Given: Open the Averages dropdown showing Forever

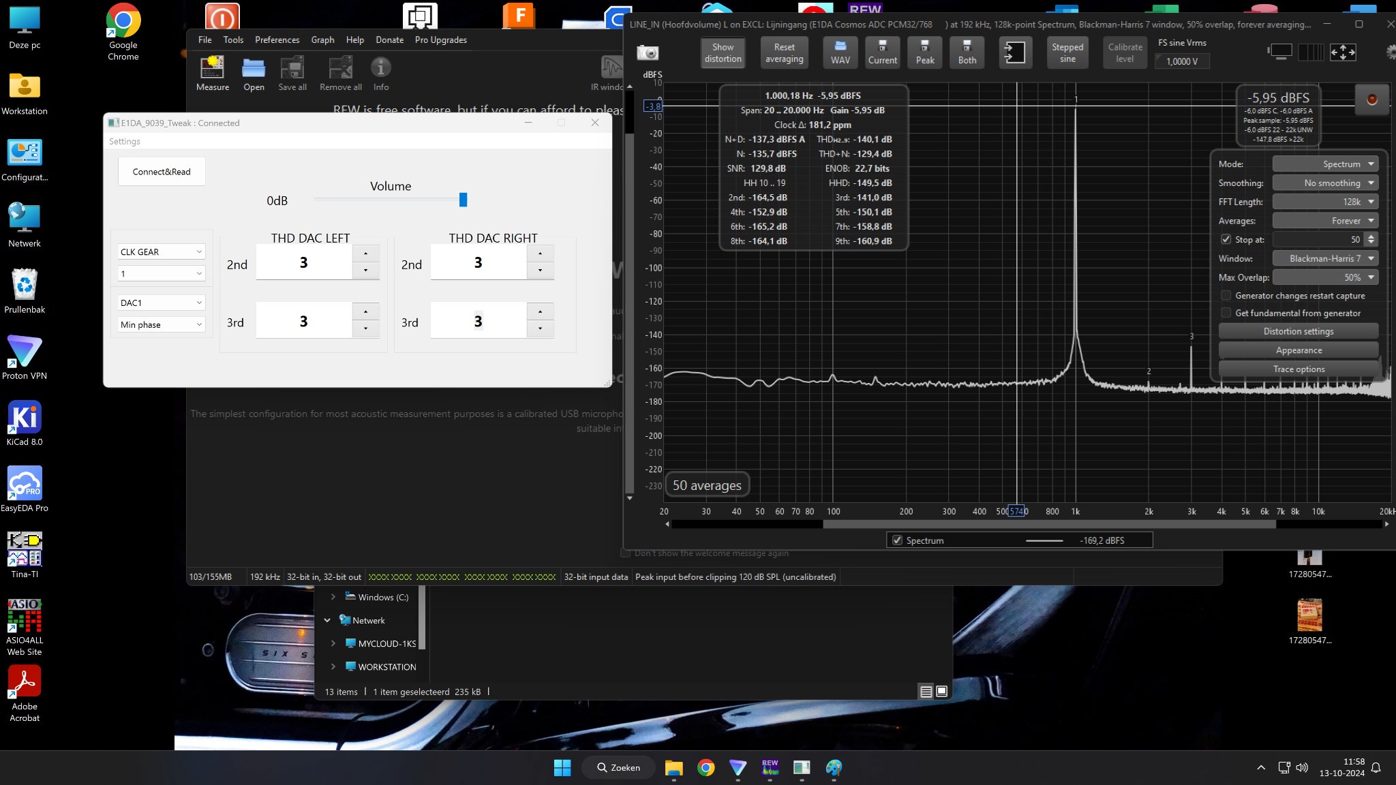Looking at the screenshot, I should coord(1325,221).
